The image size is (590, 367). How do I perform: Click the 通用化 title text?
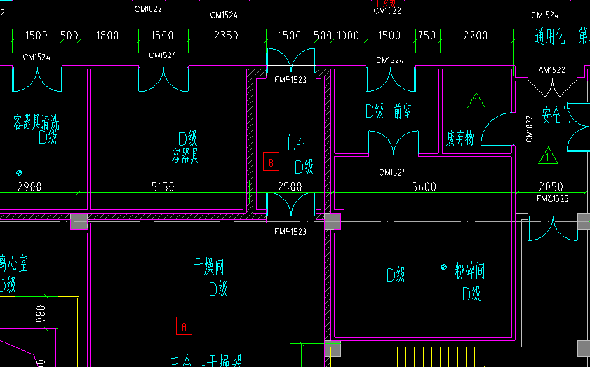coord(550,37)
